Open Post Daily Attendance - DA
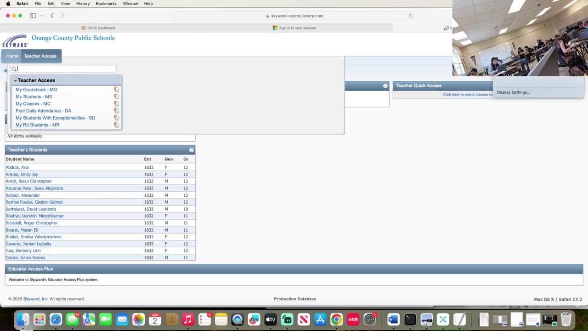 [x=43, y=111]
